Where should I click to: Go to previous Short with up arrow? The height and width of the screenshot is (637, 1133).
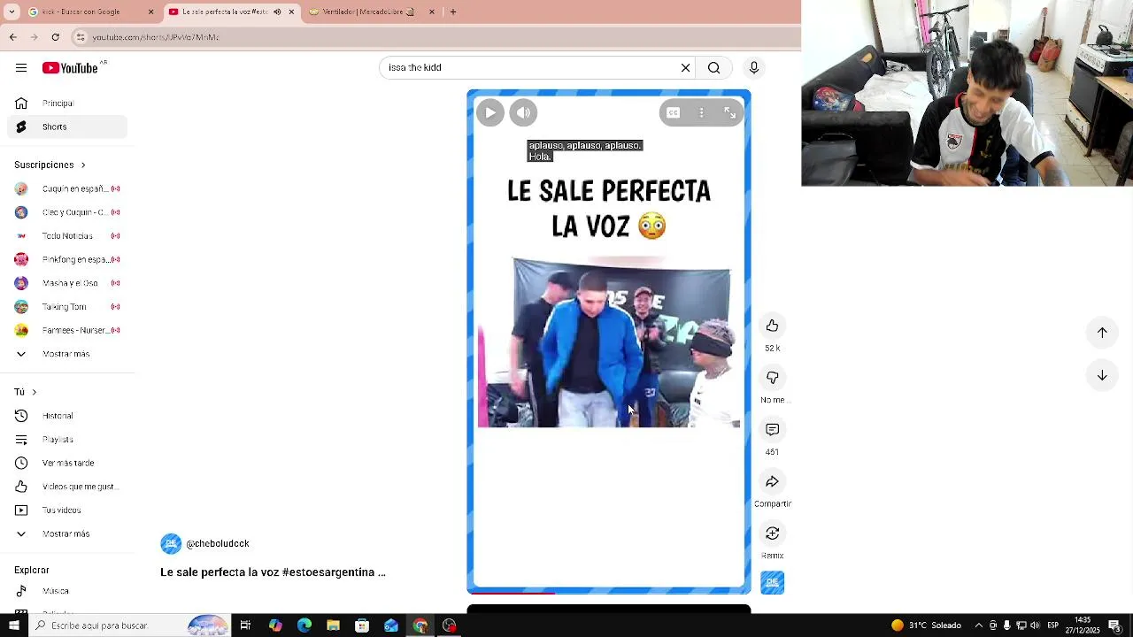point(1102,333)
